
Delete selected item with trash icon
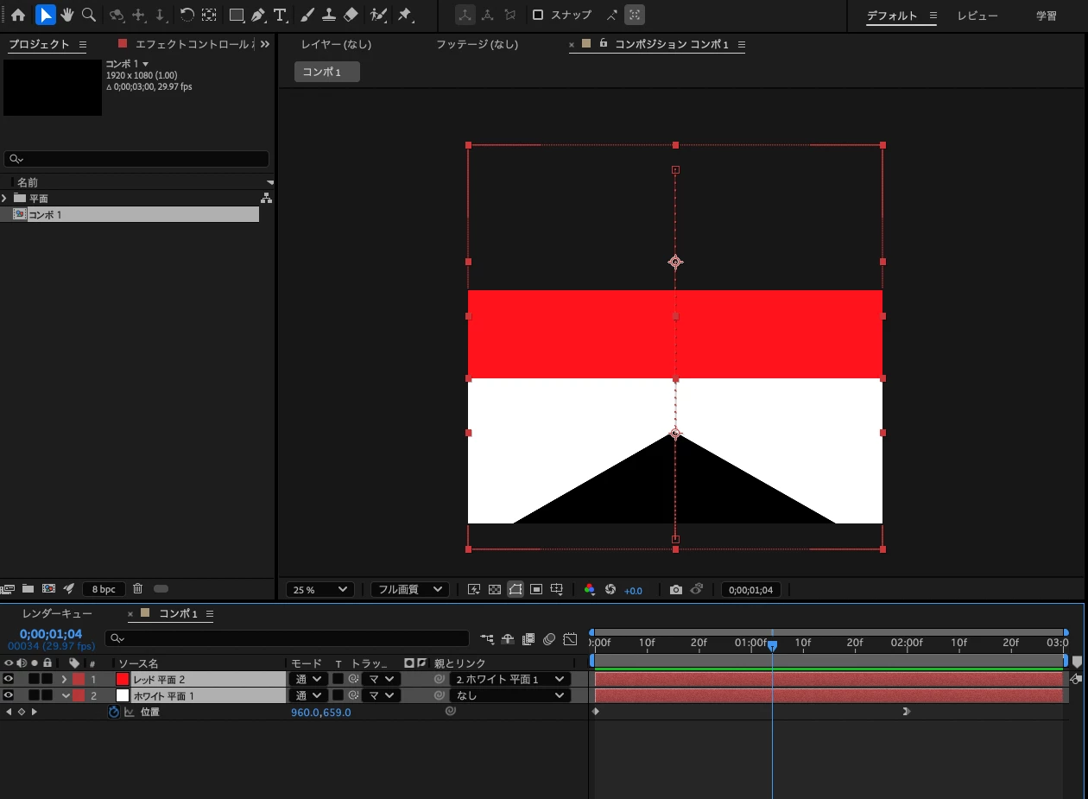coord(137,589)
